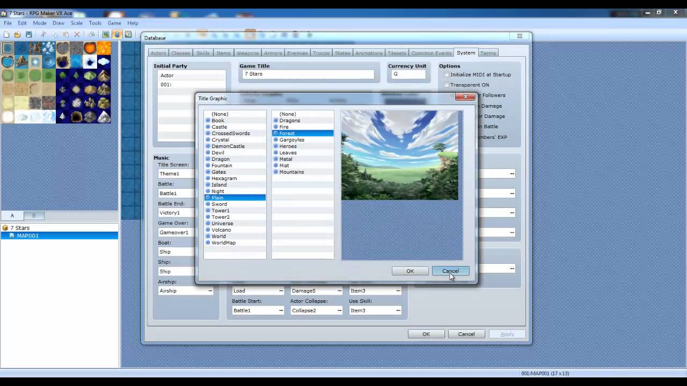Enable Initialize MIDI at Startup checkbox
Image resolution: width=687 pixels, height=386 pixels.
click(447, 75)
